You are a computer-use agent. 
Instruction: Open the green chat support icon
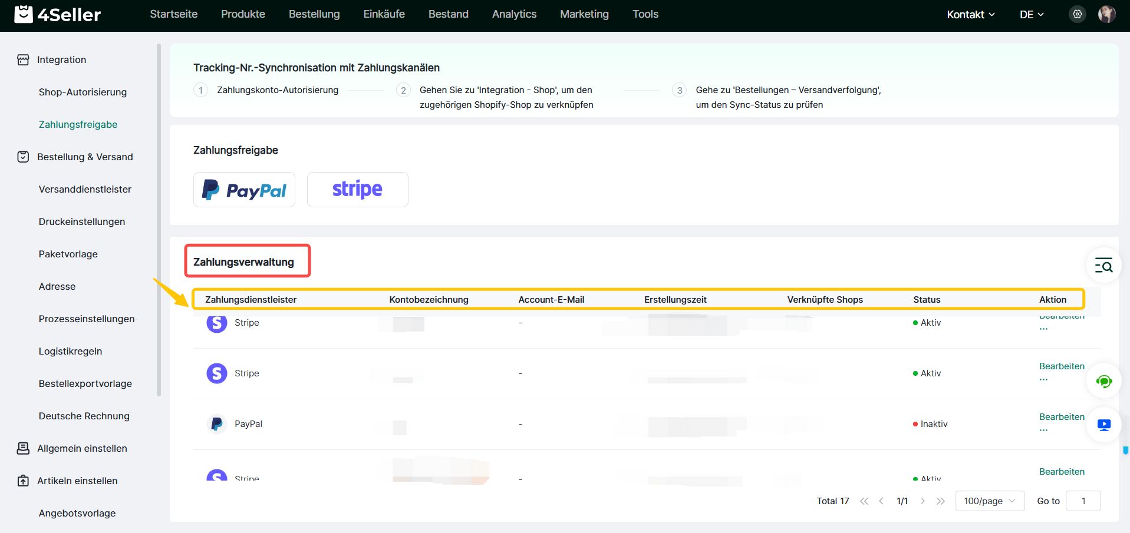[1103, 381]
